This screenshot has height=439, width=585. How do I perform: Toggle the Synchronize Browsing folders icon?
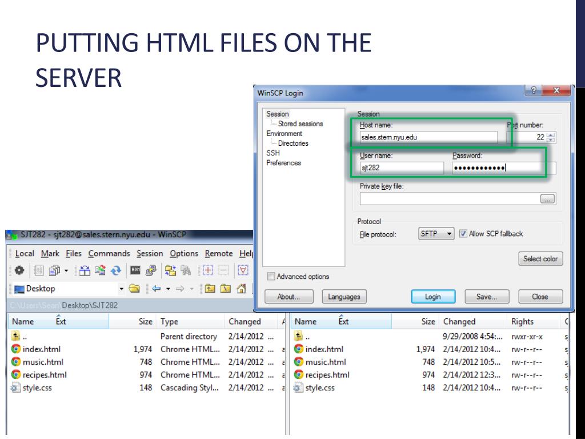[170, 270]
